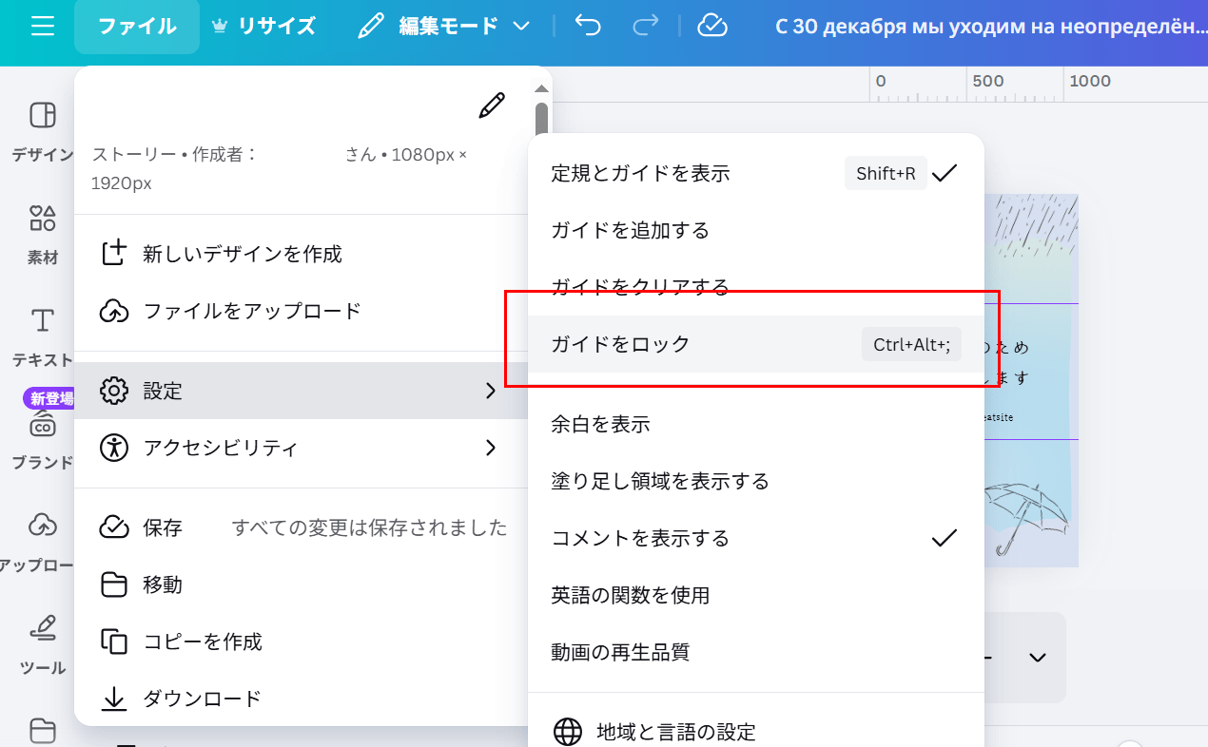Viewport: 1208px width, 747px height.
Task: Open the ツール sidebar panel
Action: (x=43, y=646)
